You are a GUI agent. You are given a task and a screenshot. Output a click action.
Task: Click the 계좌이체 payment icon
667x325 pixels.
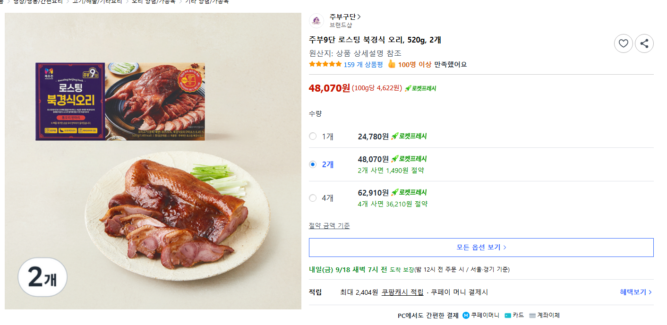tap(532, 315)
